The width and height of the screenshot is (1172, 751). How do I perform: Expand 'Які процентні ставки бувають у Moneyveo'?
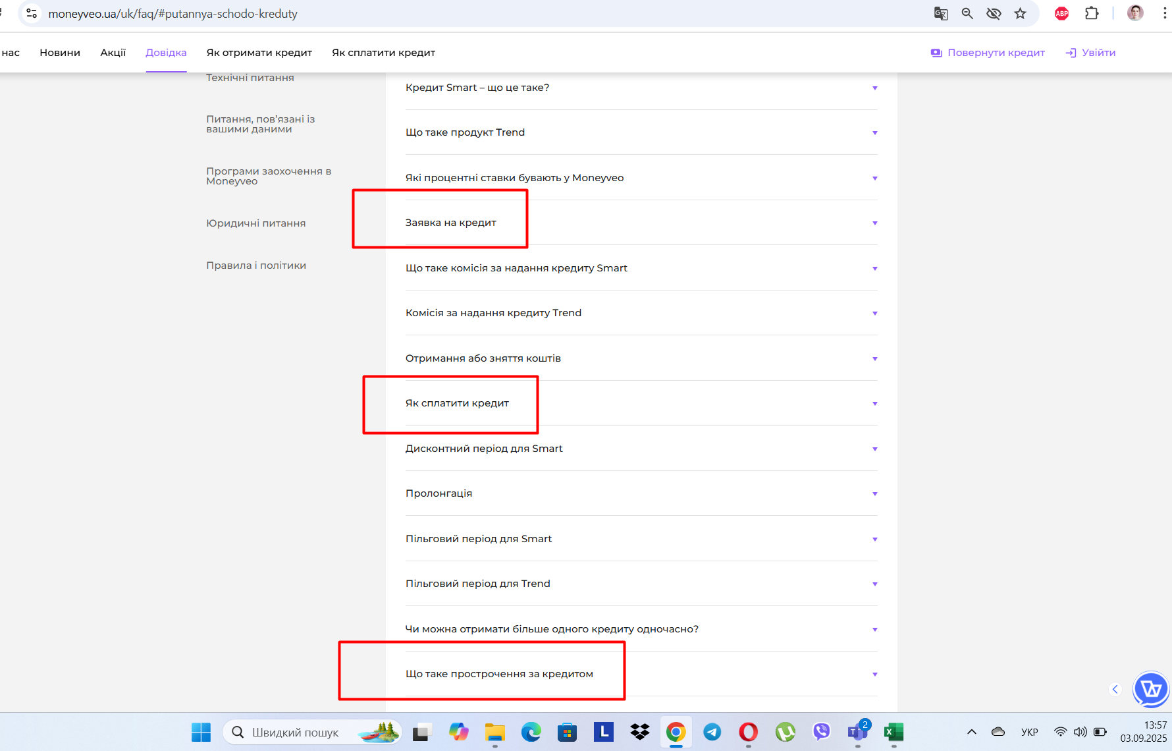tap(641, 178)
